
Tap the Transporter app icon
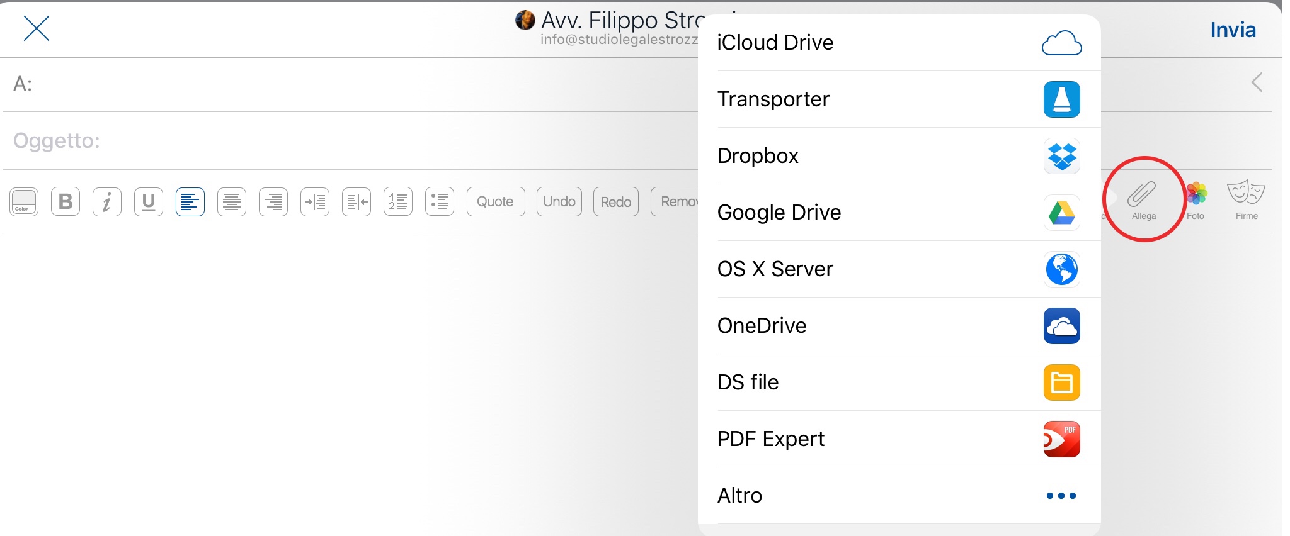tap(1062, 99)
